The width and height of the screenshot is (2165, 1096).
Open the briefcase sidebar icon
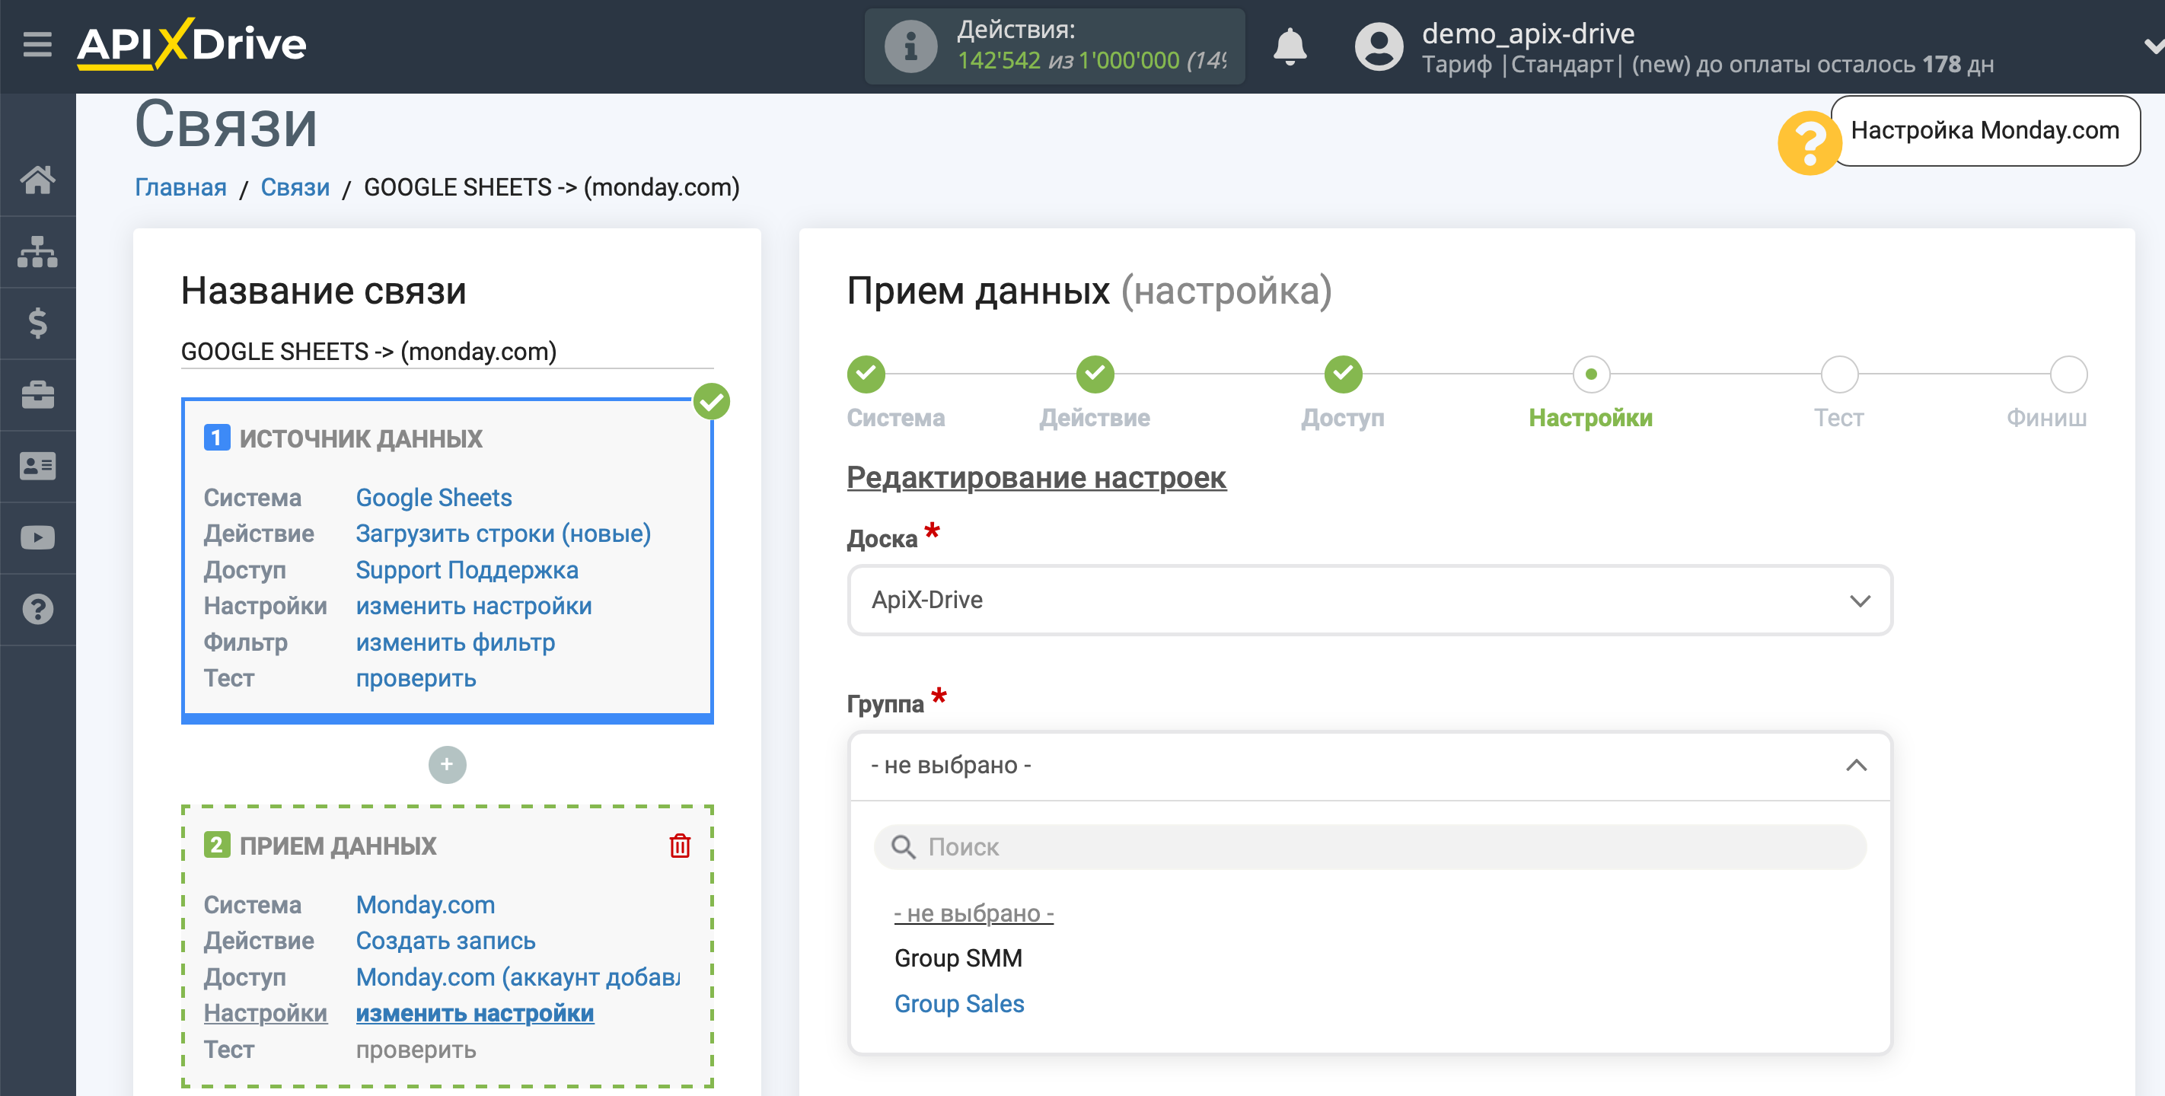38,394
